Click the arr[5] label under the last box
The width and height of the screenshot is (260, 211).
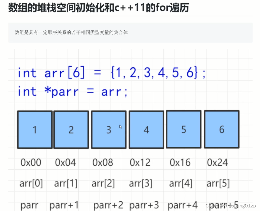point(218,183)
